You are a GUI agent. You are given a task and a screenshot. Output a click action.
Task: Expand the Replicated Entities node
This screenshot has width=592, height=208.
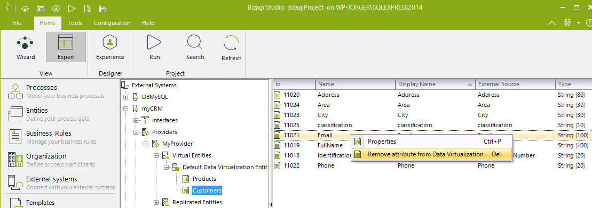click(157, 202)
